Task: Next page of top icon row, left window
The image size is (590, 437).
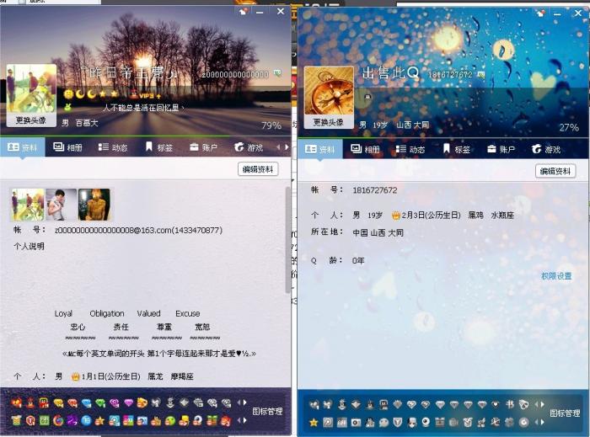Action: point(245,402)
